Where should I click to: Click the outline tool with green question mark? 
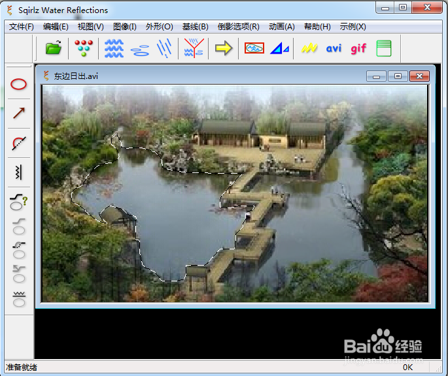18,202
